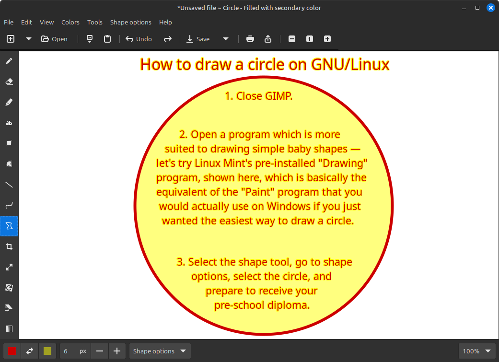Print the image
The width and height of the screenshot is (499, 362).
[250, 39]
